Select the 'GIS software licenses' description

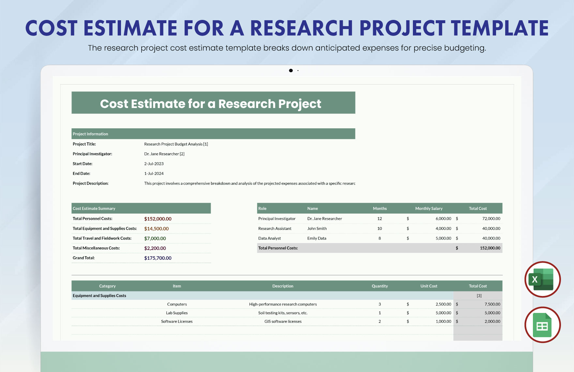coord(283,321)
